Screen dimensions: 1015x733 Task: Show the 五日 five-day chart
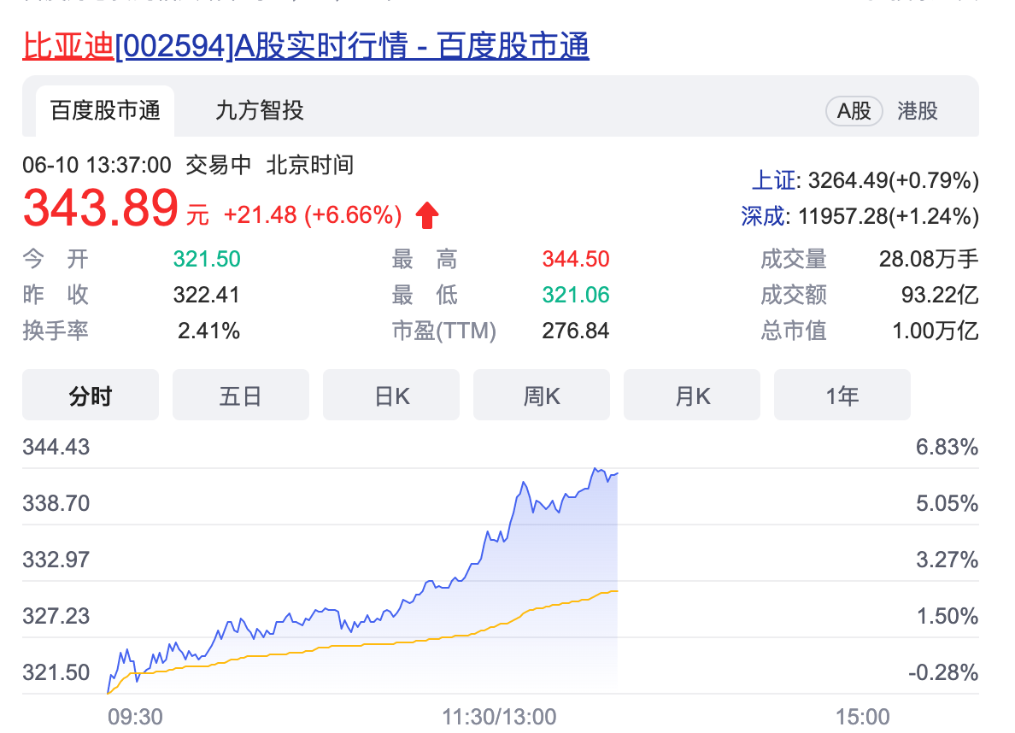241,395
